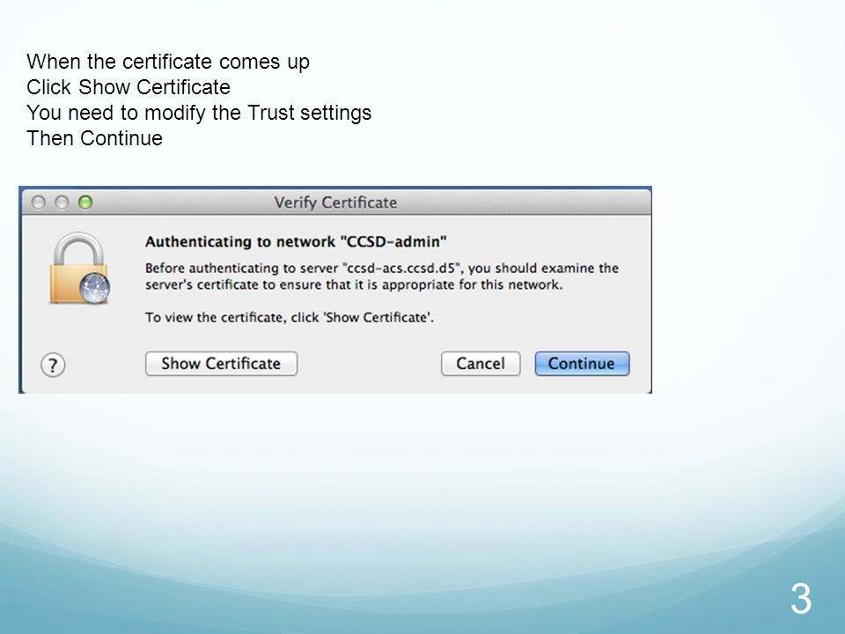Open the help question mark button

click(53, 365)
